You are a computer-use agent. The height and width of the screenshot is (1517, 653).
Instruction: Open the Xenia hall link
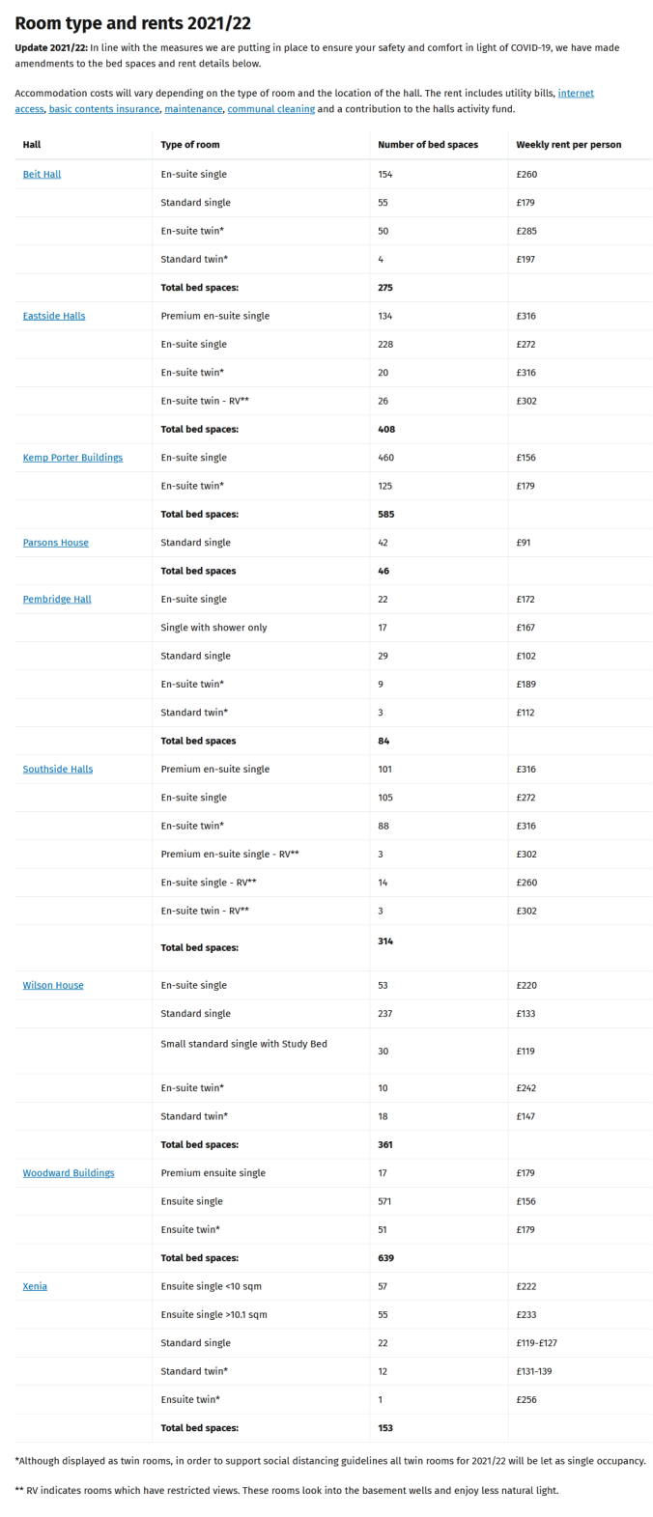pos(35,1287)
